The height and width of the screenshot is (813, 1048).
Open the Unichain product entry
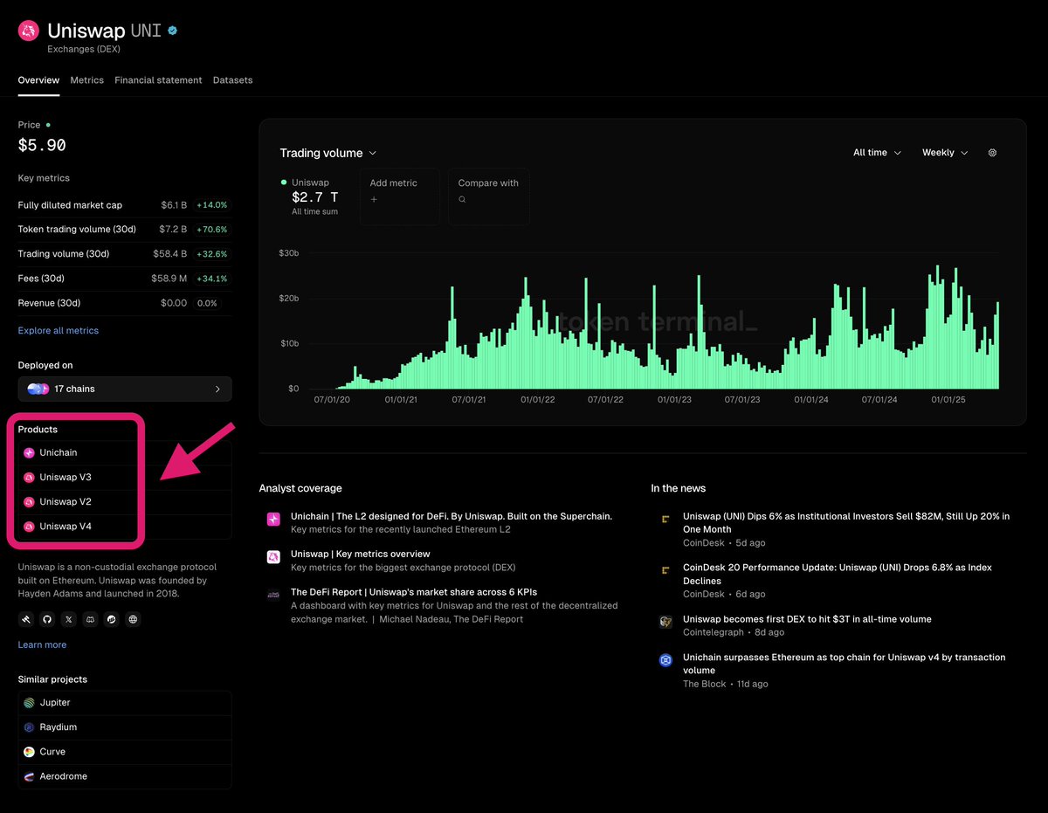(x=124, y=453)
